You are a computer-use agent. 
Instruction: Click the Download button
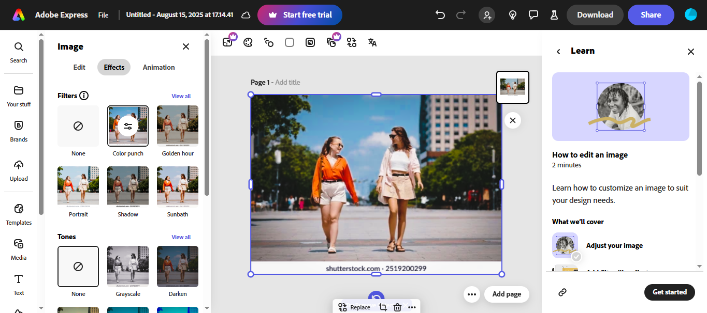click(x=595, y=15)
